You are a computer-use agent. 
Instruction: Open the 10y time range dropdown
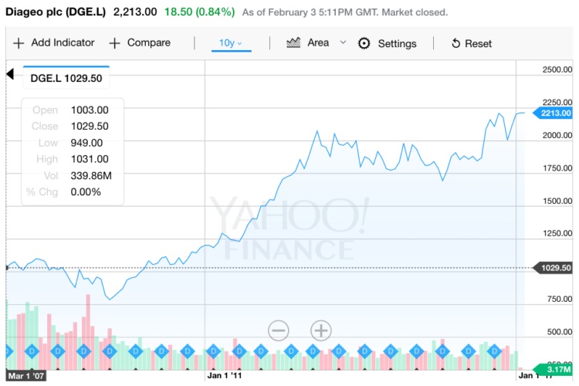231,43
